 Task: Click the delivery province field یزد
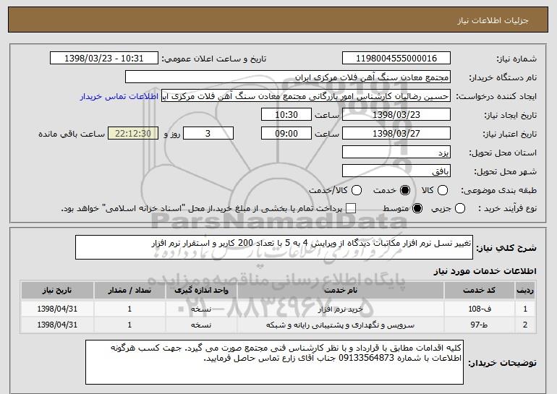pos(396,153)
